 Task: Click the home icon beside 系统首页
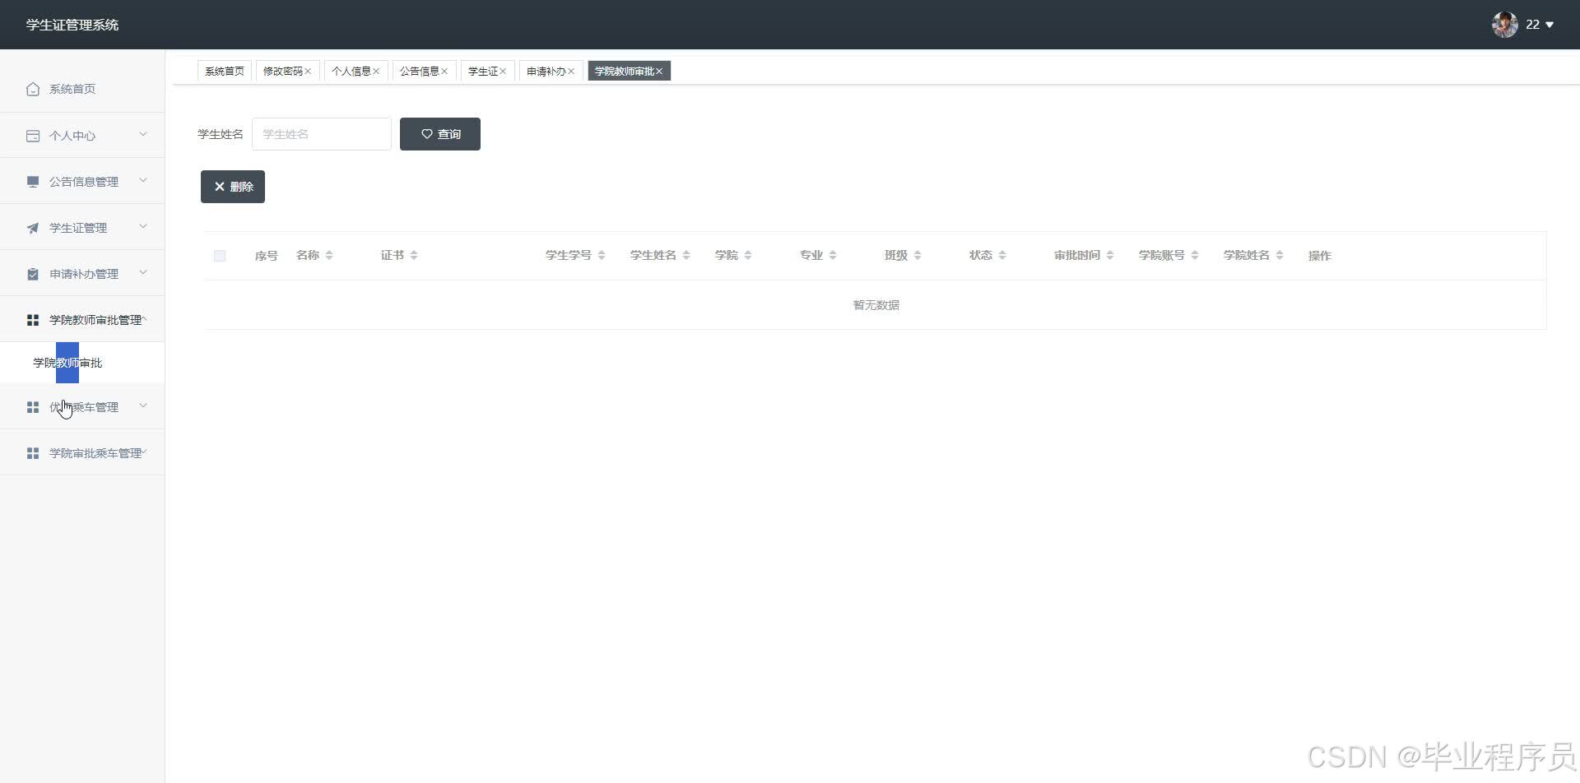(x=33, y=89)
